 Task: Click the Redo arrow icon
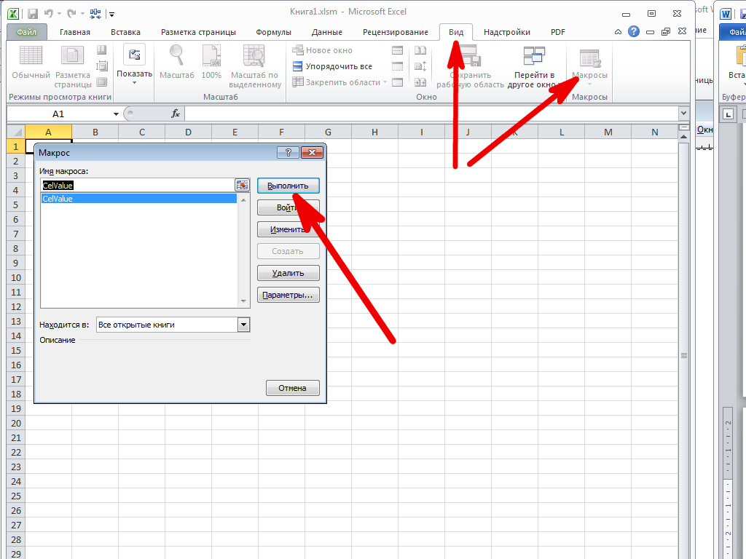(71, 14)
